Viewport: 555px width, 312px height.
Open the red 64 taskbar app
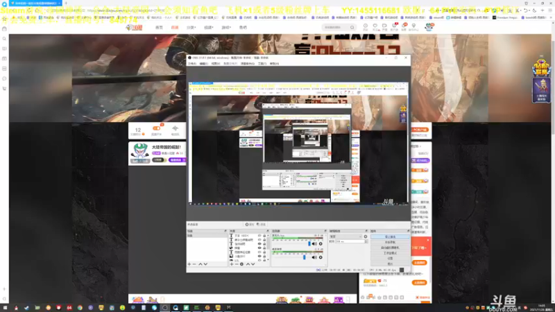(x=69, y=308)
